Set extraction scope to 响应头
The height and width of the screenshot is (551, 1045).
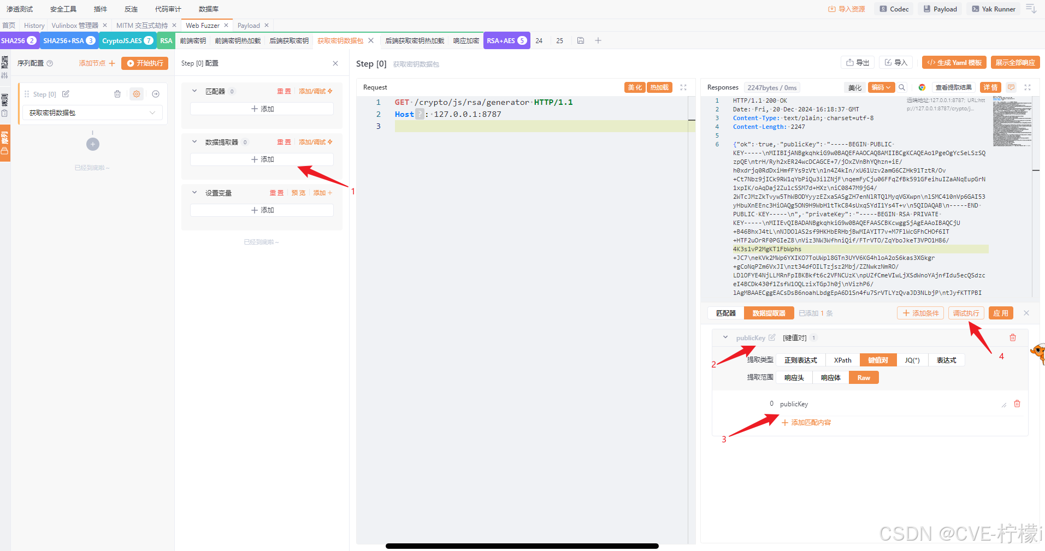tap(794, 378)
